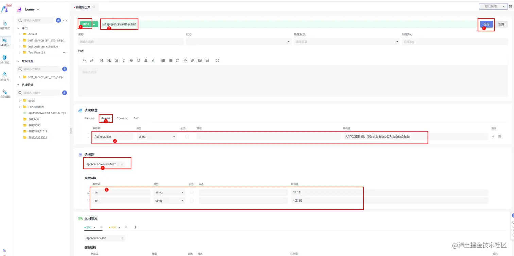Toggle underline in the description editor
This screenshot has height=256, width=514.
(x=138, y=60)
